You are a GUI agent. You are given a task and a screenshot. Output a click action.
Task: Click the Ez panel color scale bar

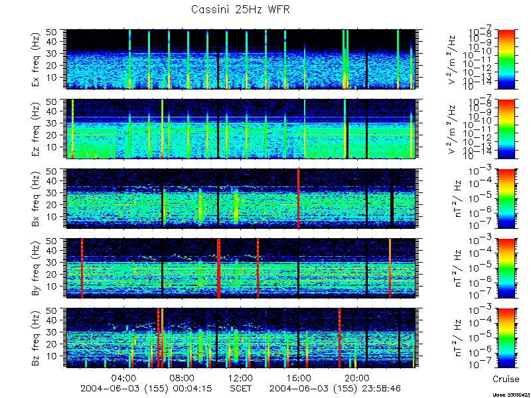[x=506, y=129]
